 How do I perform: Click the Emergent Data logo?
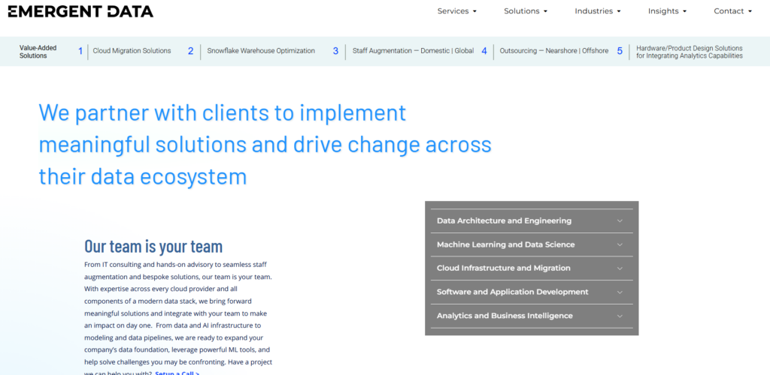point(80,11)
